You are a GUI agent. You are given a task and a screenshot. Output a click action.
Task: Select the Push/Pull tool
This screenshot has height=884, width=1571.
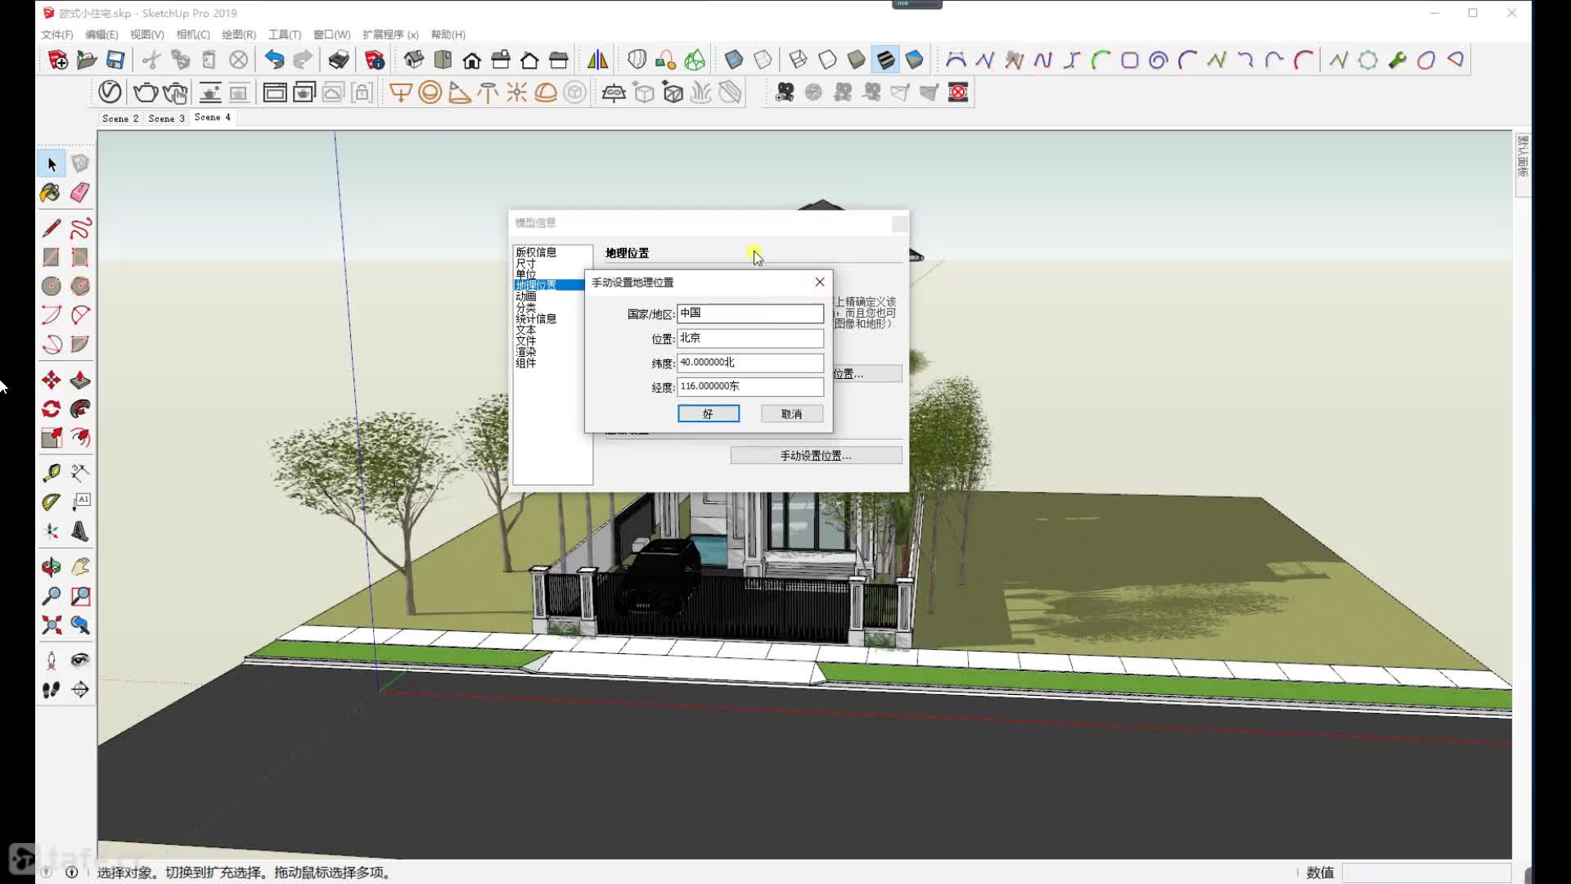click(80, 380)
